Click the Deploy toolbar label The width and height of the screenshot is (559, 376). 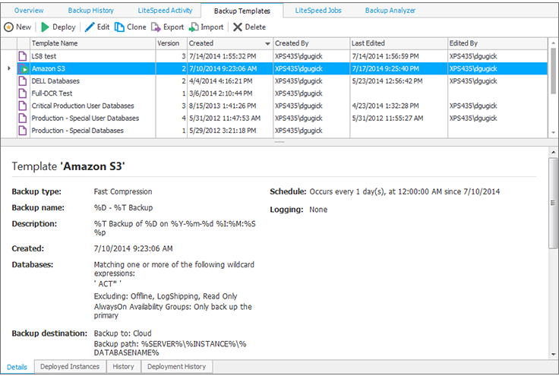[x=64, y=27]
